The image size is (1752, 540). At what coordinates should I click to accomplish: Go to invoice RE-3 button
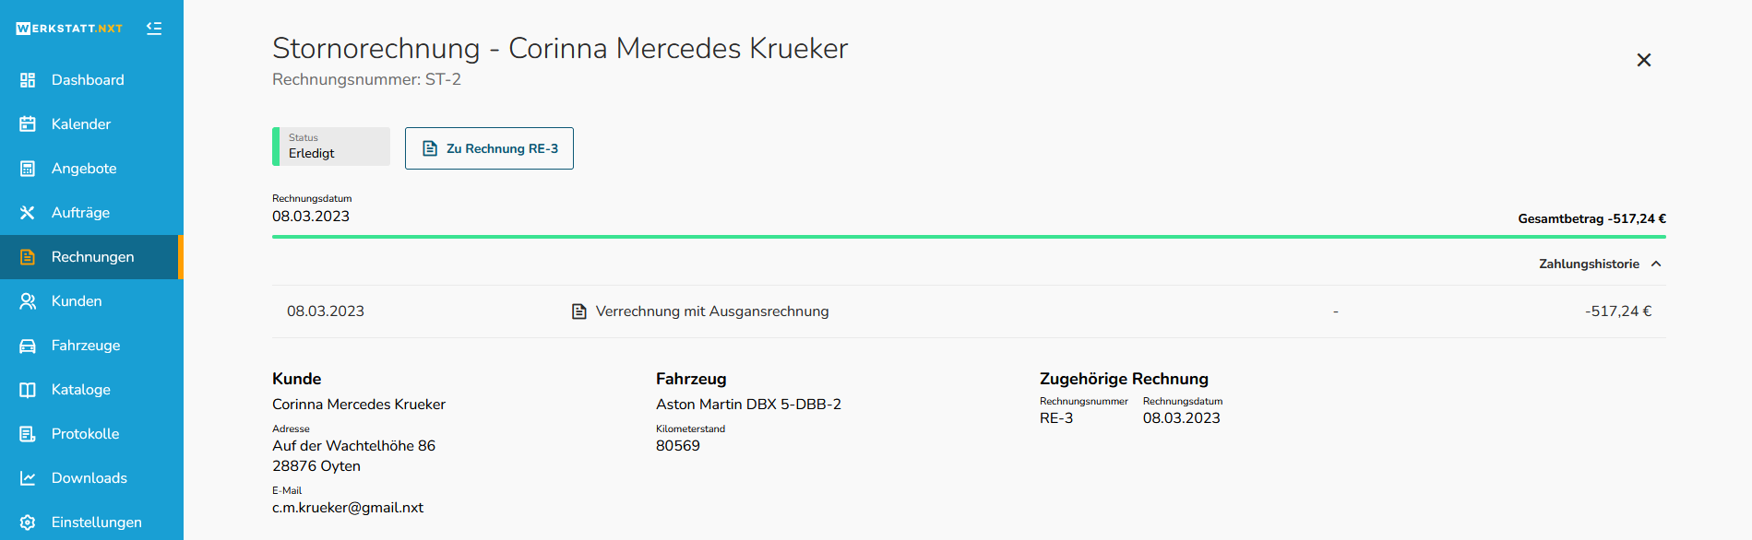[x=489, y=148]
